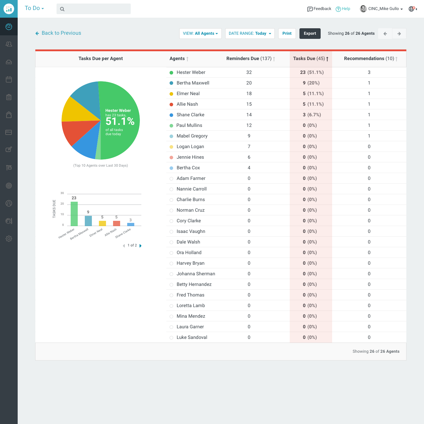Click Hester Weber's 23 (51.1%) tasks value
This screenshot has height=424, width=424.
(x=312, y=72)
